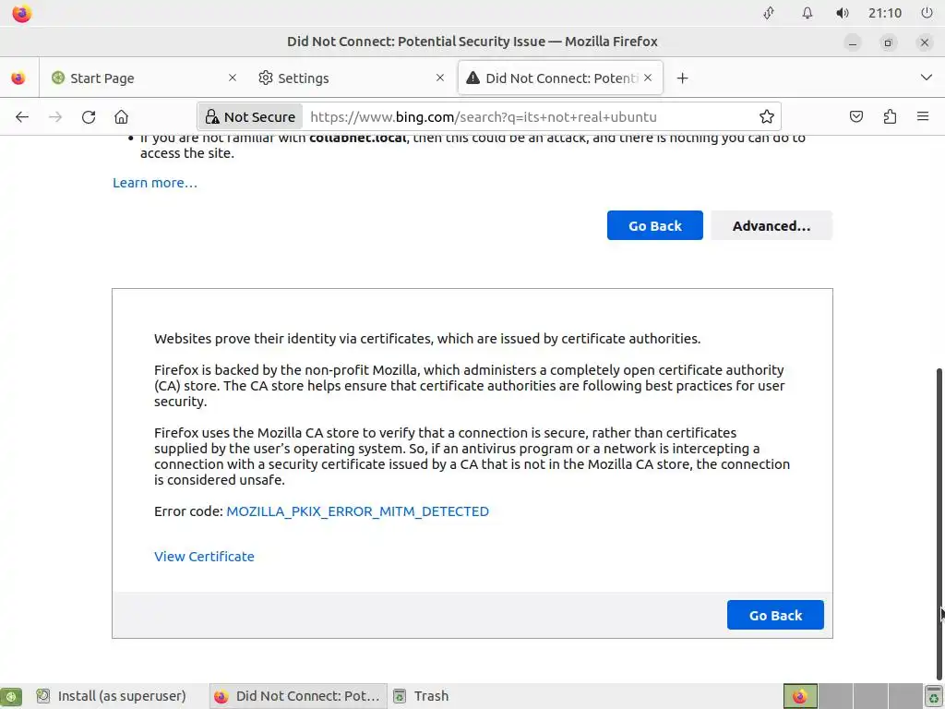
Task: Open the start menu icon in the bottom taskbar
Action: click(x=11, y=696)
